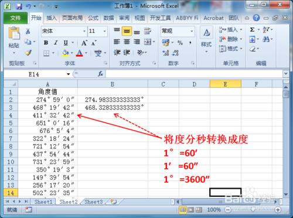Increase decimal places icon
Screen dimensions: 293x218
coord(166,53)
